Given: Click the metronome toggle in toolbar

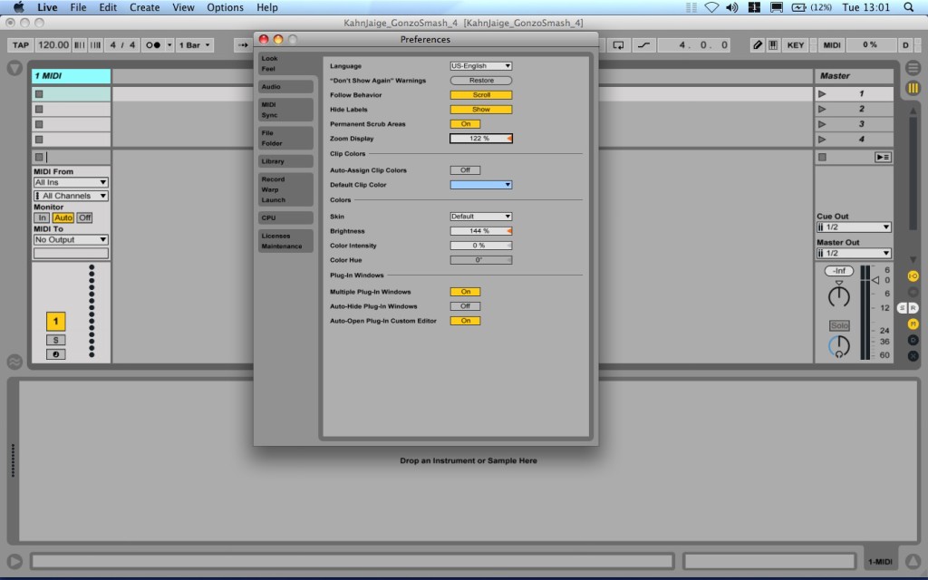Looking at the screenshot, I should 152,44.
